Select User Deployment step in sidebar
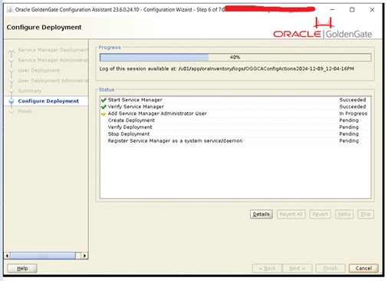 click(x=39, y=71)
